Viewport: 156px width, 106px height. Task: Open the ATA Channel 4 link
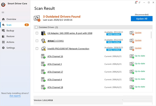[x=55, y=80]
